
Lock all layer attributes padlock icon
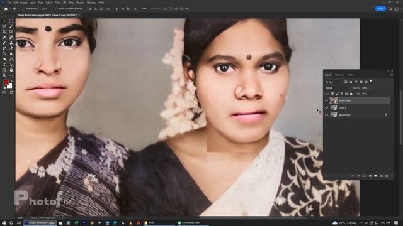pyautogui.click(x=351, y=94)
